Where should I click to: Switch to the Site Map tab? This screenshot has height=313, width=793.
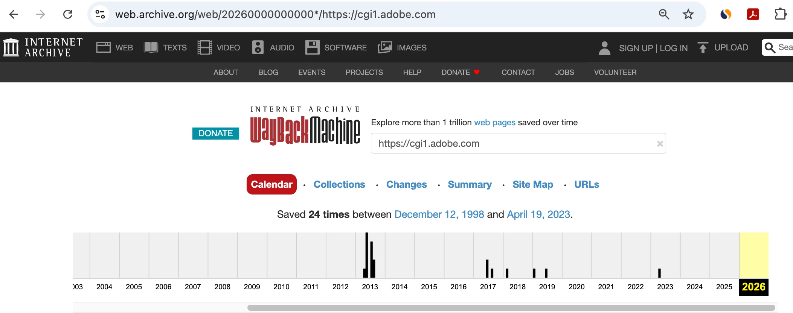(533, 184)
